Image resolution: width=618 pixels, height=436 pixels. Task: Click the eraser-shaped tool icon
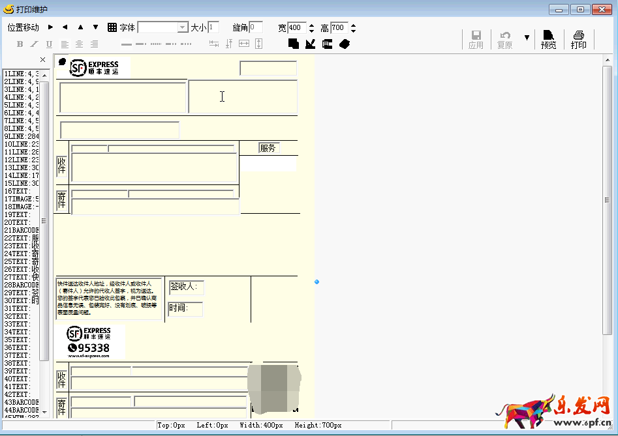tap(345, 44)
